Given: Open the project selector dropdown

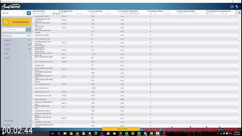Looking at the screenshot, I should tap(14, 13).
